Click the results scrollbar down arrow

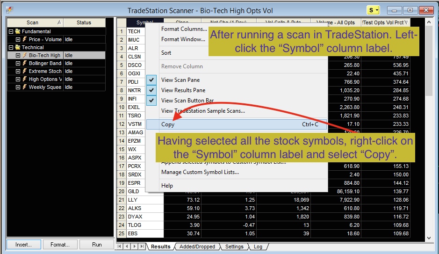tap(429, 238)
